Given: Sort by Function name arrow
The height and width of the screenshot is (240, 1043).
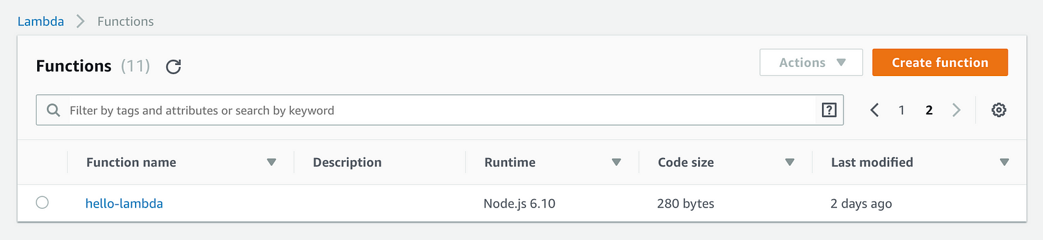Looking at the screenshot, I should point(272,162).
